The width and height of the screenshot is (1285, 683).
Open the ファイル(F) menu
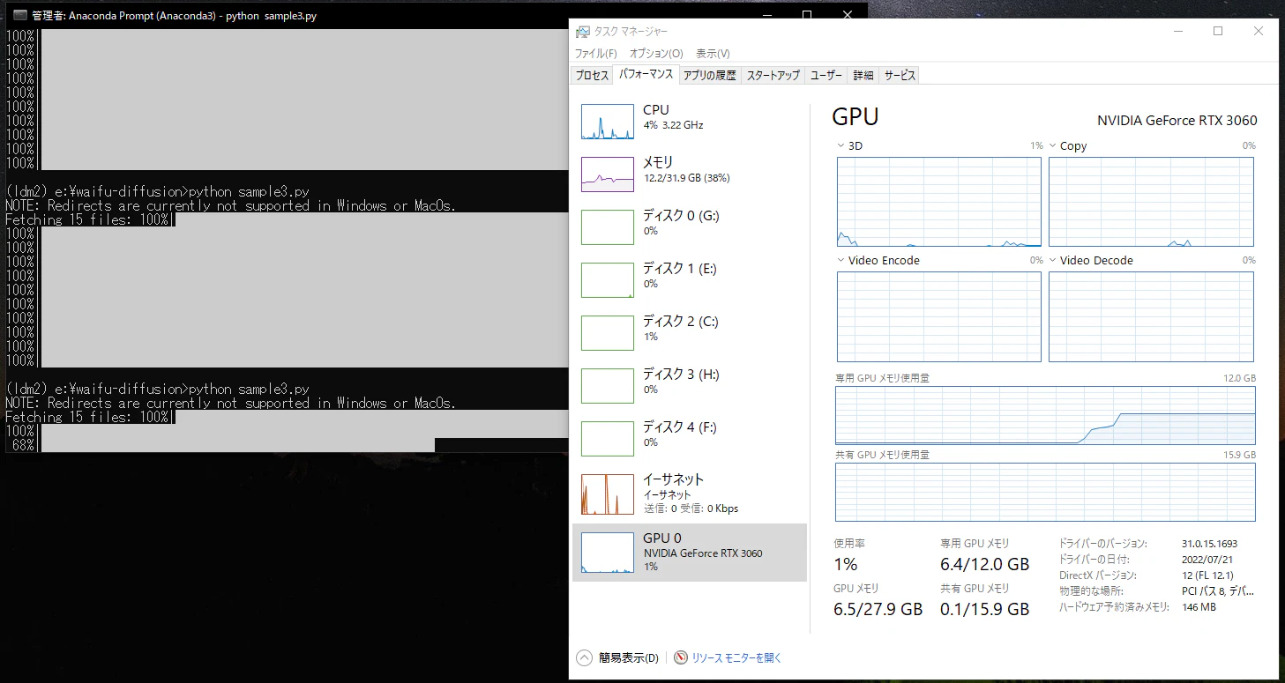(x=596, y=54)
